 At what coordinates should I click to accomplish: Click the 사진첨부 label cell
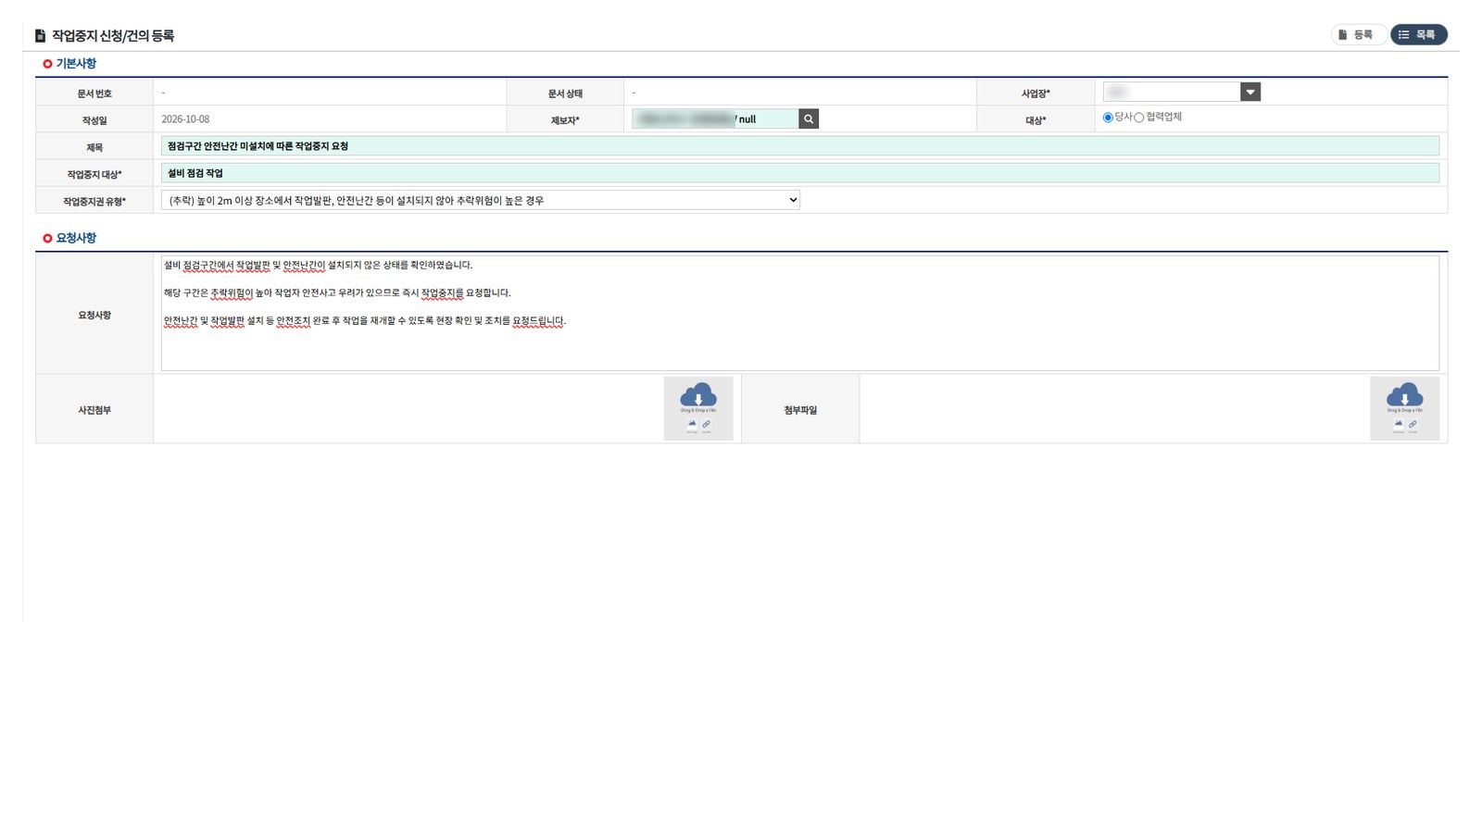[94, 410]
